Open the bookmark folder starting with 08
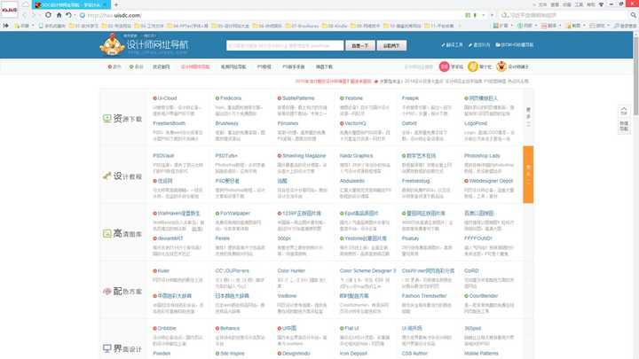Image resolution: width=639 pixels, height=359 pixels. click(x=335, y=26)
